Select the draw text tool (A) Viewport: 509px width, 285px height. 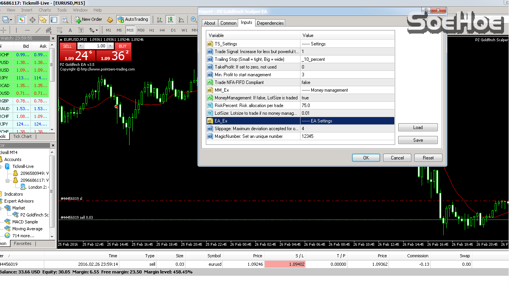70,30
